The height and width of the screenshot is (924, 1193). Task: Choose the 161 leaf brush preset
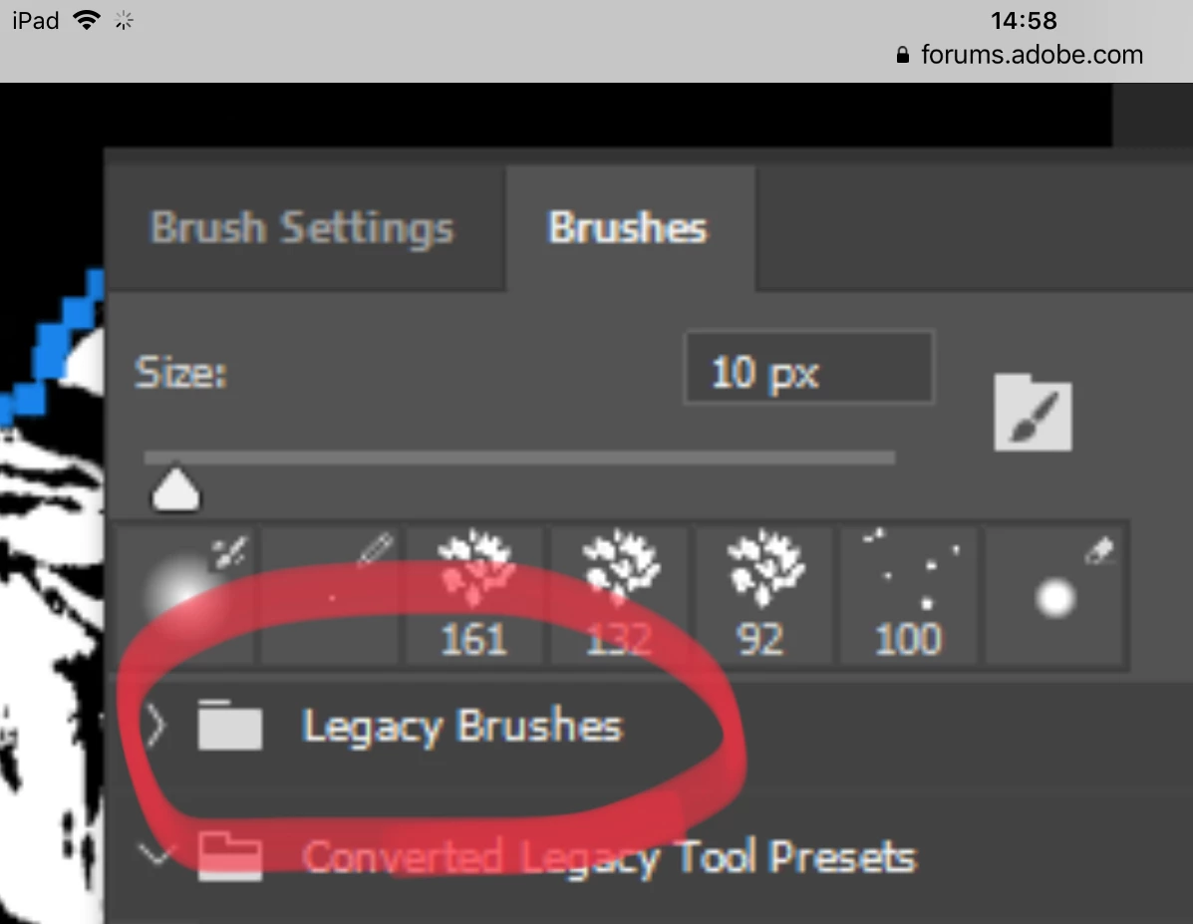474,594
